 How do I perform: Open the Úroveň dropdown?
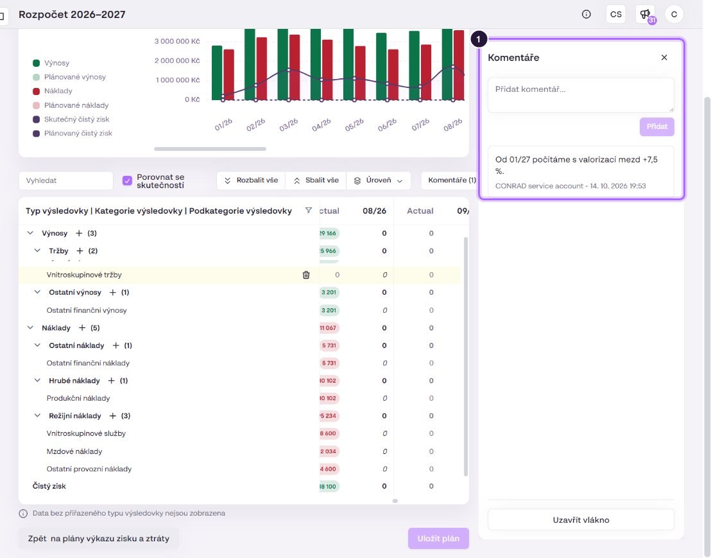(x=378, y=180)
